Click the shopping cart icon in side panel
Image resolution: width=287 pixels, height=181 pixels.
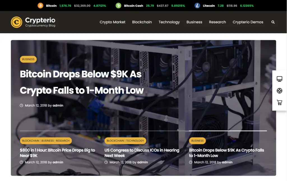(279, 102)
